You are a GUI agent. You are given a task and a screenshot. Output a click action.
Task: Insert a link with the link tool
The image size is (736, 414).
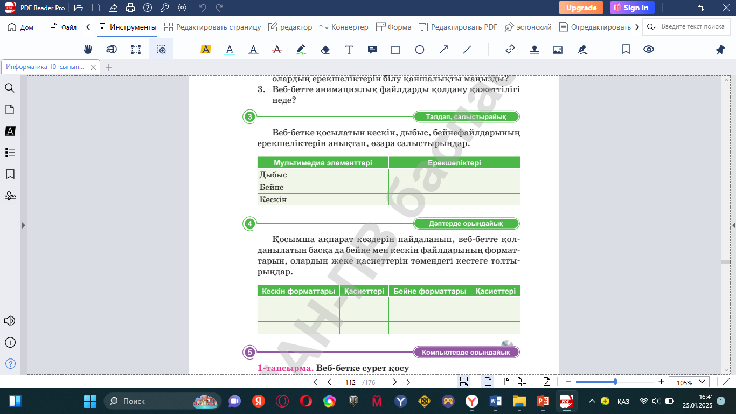pyautogui.click(x=510, y=50)
